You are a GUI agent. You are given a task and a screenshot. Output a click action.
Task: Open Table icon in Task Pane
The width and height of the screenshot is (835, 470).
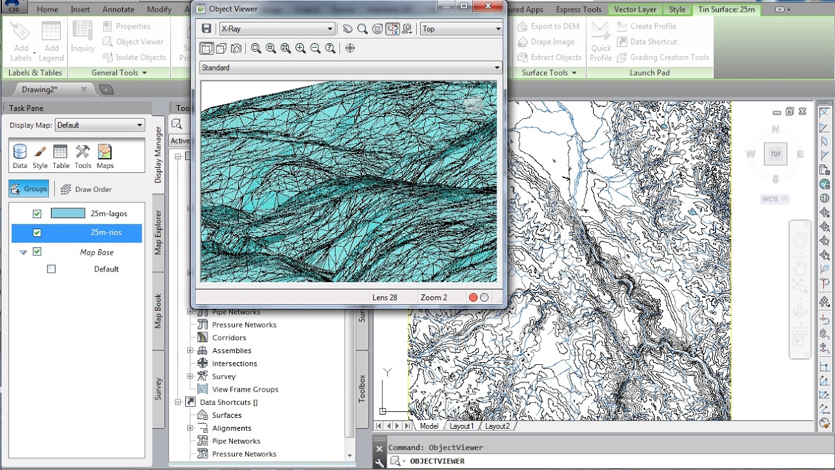61,157
